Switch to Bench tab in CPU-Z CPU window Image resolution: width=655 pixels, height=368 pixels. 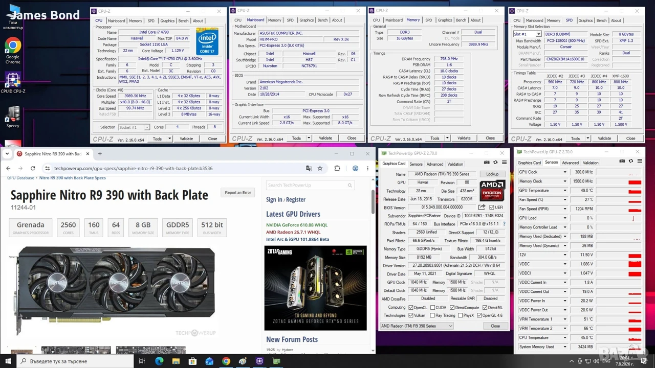pos(183,21)
